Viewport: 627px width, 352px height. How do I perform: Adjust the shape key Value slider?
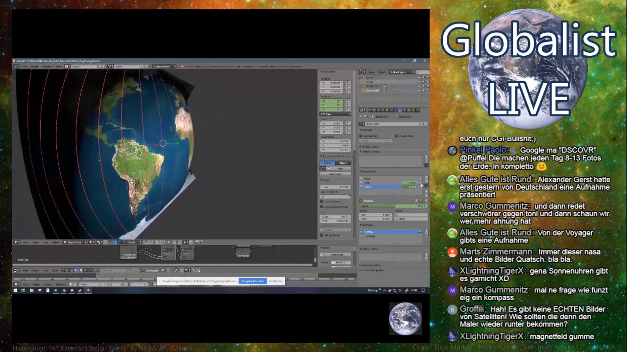393,206
